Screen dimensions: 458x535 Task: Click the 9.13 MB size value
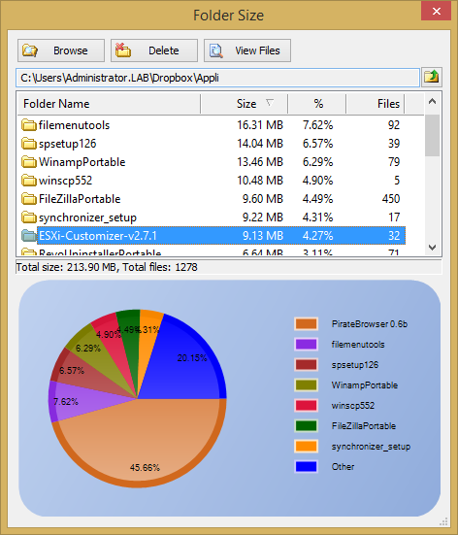point(263,236)
